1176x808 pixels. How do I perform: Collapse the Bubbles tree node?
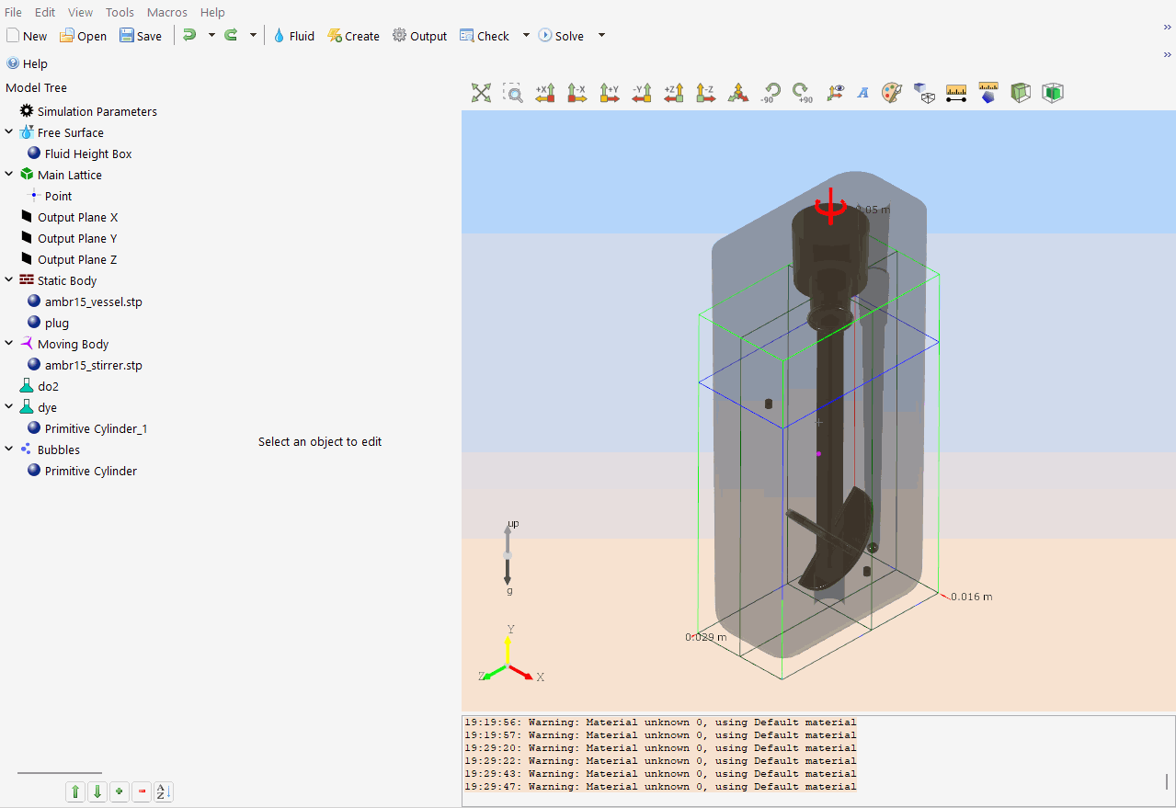9,450
